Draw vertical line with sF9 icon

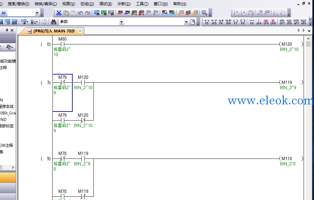[x=259, y=22]
